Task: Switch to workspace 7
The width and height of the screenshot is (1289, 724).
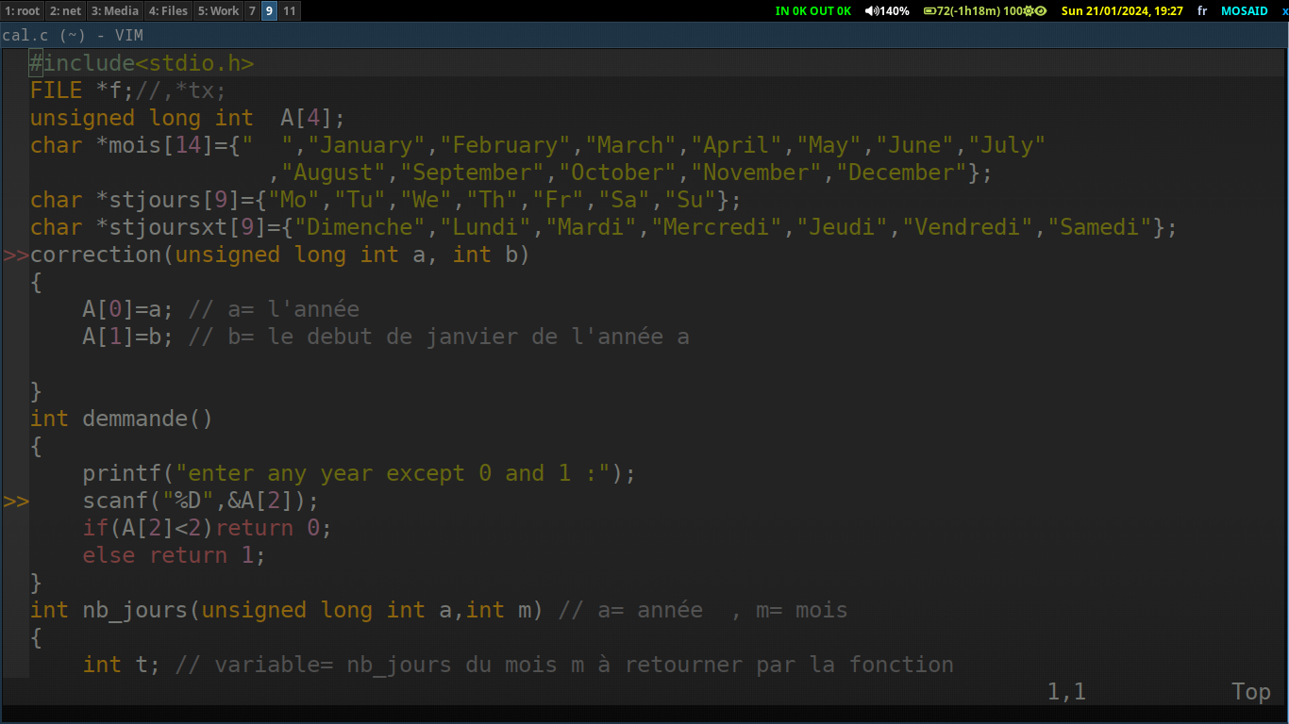Action: tap(252, 11)
